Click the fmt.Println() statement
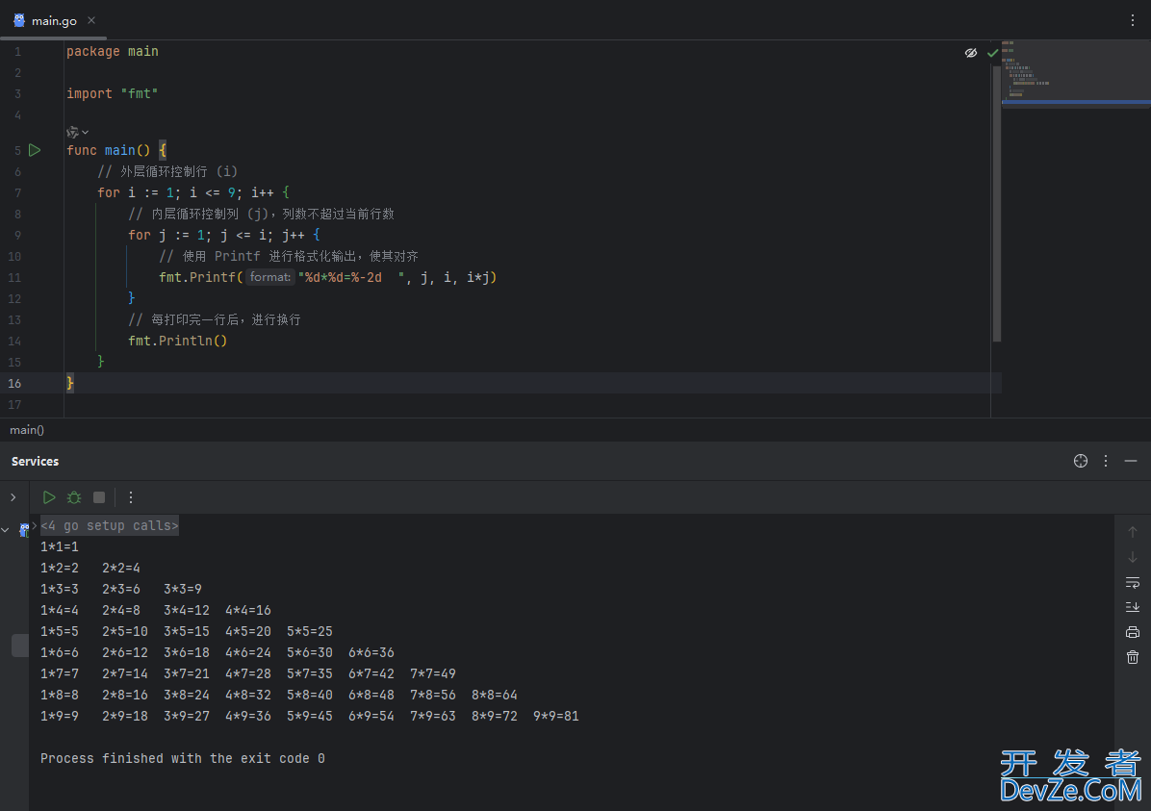The width and height of the screenshot is (1151, 811). (178, 341)
